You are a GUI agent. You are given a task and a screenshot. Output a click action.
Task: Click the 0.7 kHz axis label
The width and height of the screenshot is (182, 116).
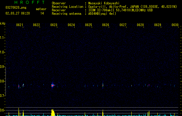point(2,95)
